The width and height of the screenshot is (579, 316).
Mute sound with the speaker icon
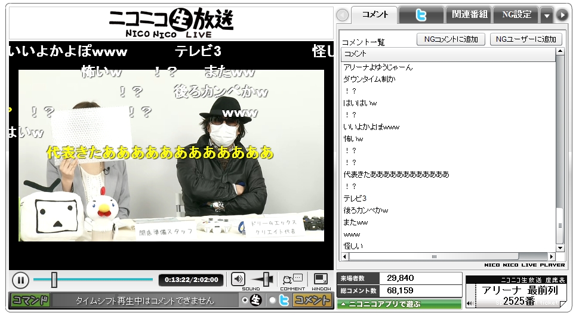(x=238, y=279)
